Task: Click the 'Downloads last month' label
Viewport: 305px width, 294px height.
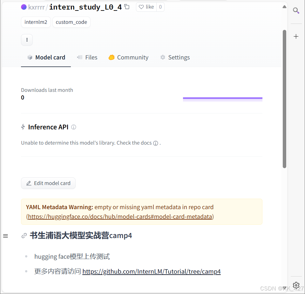Action: [x=47, y=90]
